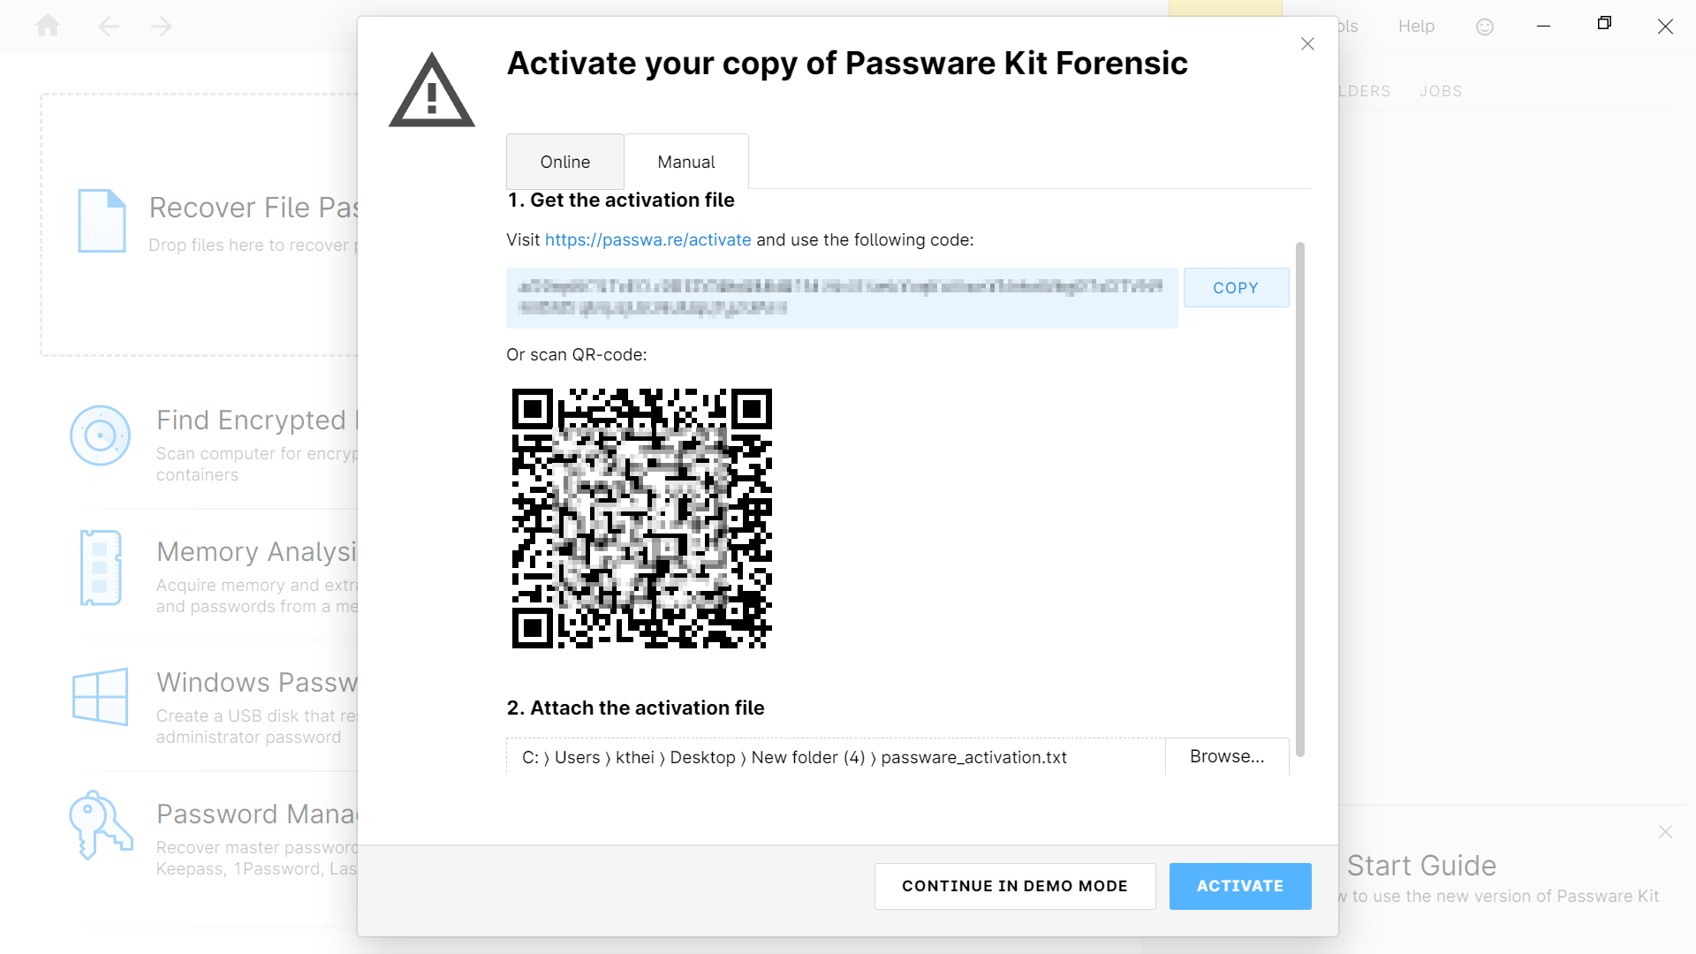Switch to the Online activation tab

pos(564,162)
